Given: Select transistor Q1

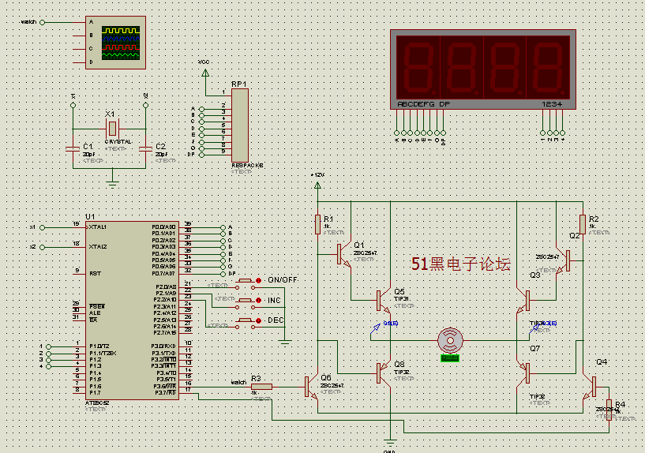Looking at the screenshot, I should click(344, 255).
